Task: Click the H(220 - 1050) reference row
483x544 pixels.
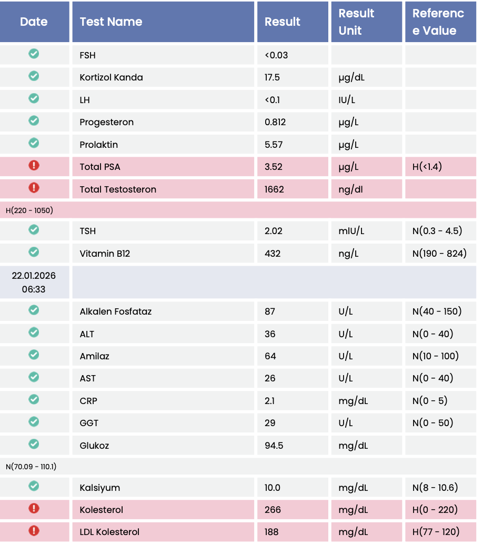Action: [x=29, y=210]
